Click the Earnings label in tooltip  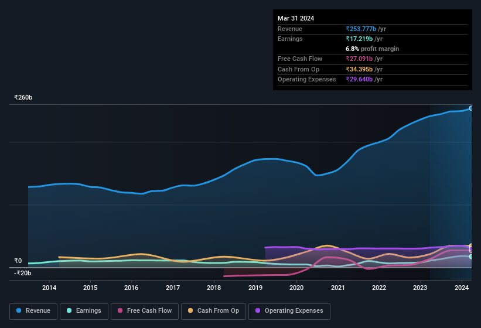coord(290,39)
